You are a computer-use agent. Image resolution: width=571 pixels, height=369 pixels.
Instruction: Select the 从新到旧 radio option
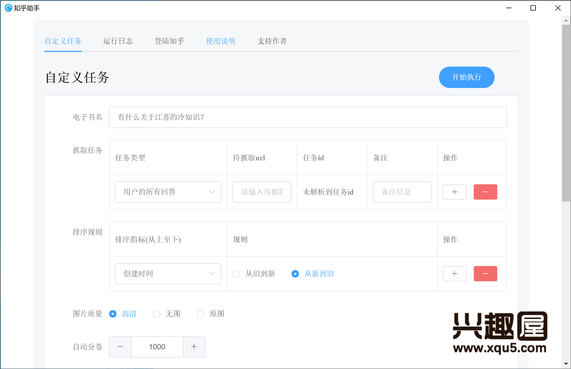pyautogui.click(x=313, y=274)
